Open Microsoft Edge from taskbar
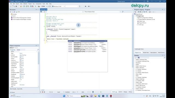 (99, 96)
